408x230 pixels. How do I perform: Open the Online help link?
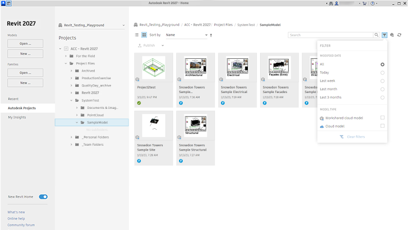(x=16, y=219)
